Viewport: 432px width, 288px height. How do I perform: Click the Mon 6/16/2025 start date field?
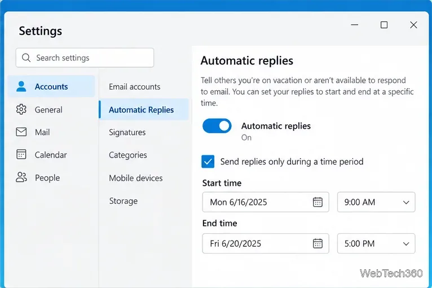pyautogui.click(x=266, y=202)
